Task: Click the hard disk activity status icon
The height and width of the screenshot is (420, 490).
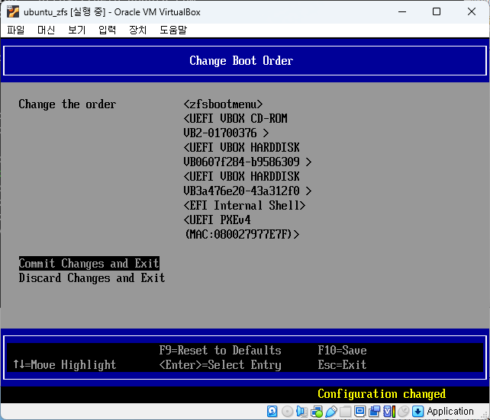Action: pyautogui.click(x=272, y=411)
